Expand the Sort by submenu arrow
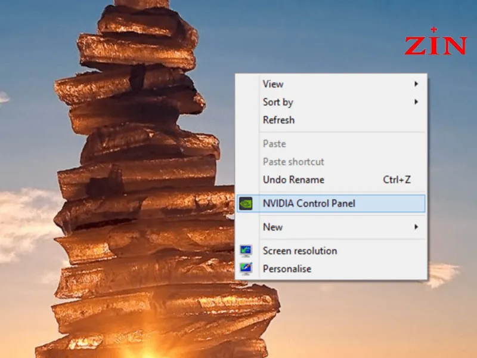 tap(416, 102)
